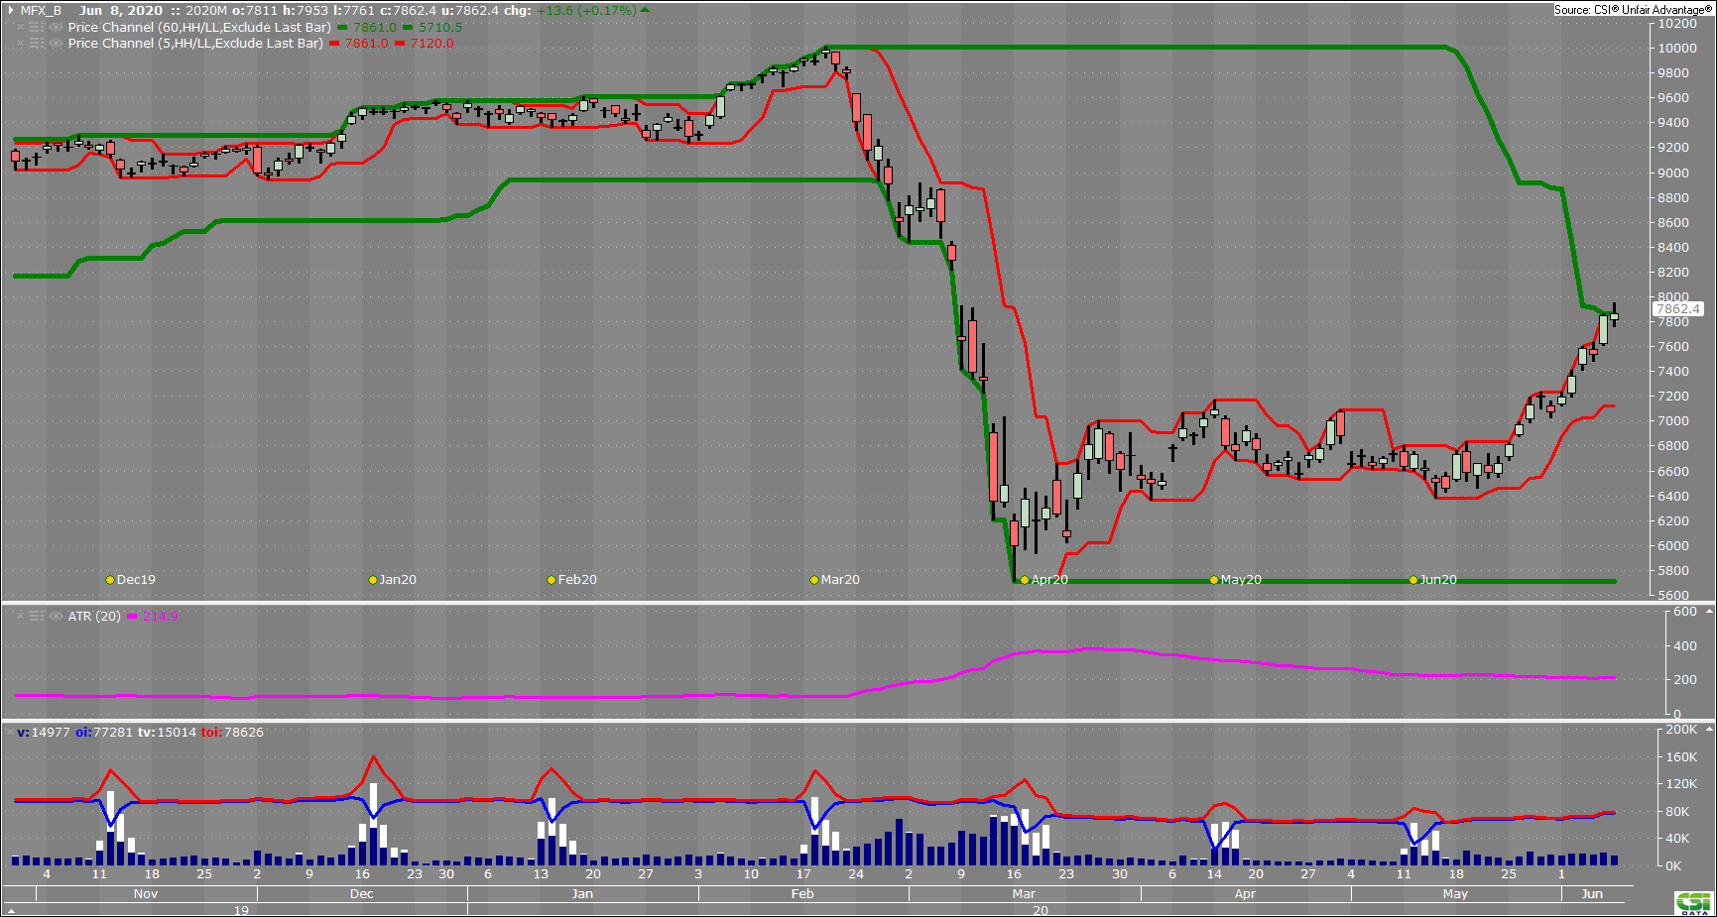Click the Jan month on time axis
The image size is (1717, 917).
tap(582, 894)
